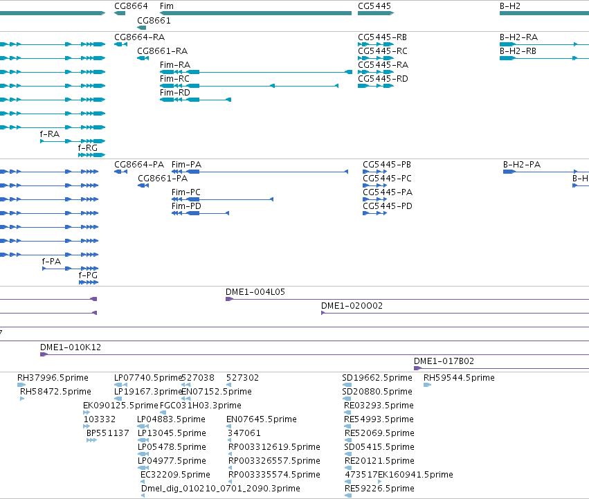The width and height of the screenshot is (589, 499).
Task: Open the SD20880.5prime EST label
Action: pyautogui.click(x=377, y=392)
